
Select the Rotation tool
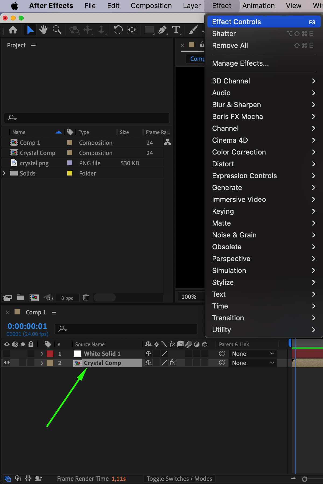pyautogui.click(x=118, y=30)
